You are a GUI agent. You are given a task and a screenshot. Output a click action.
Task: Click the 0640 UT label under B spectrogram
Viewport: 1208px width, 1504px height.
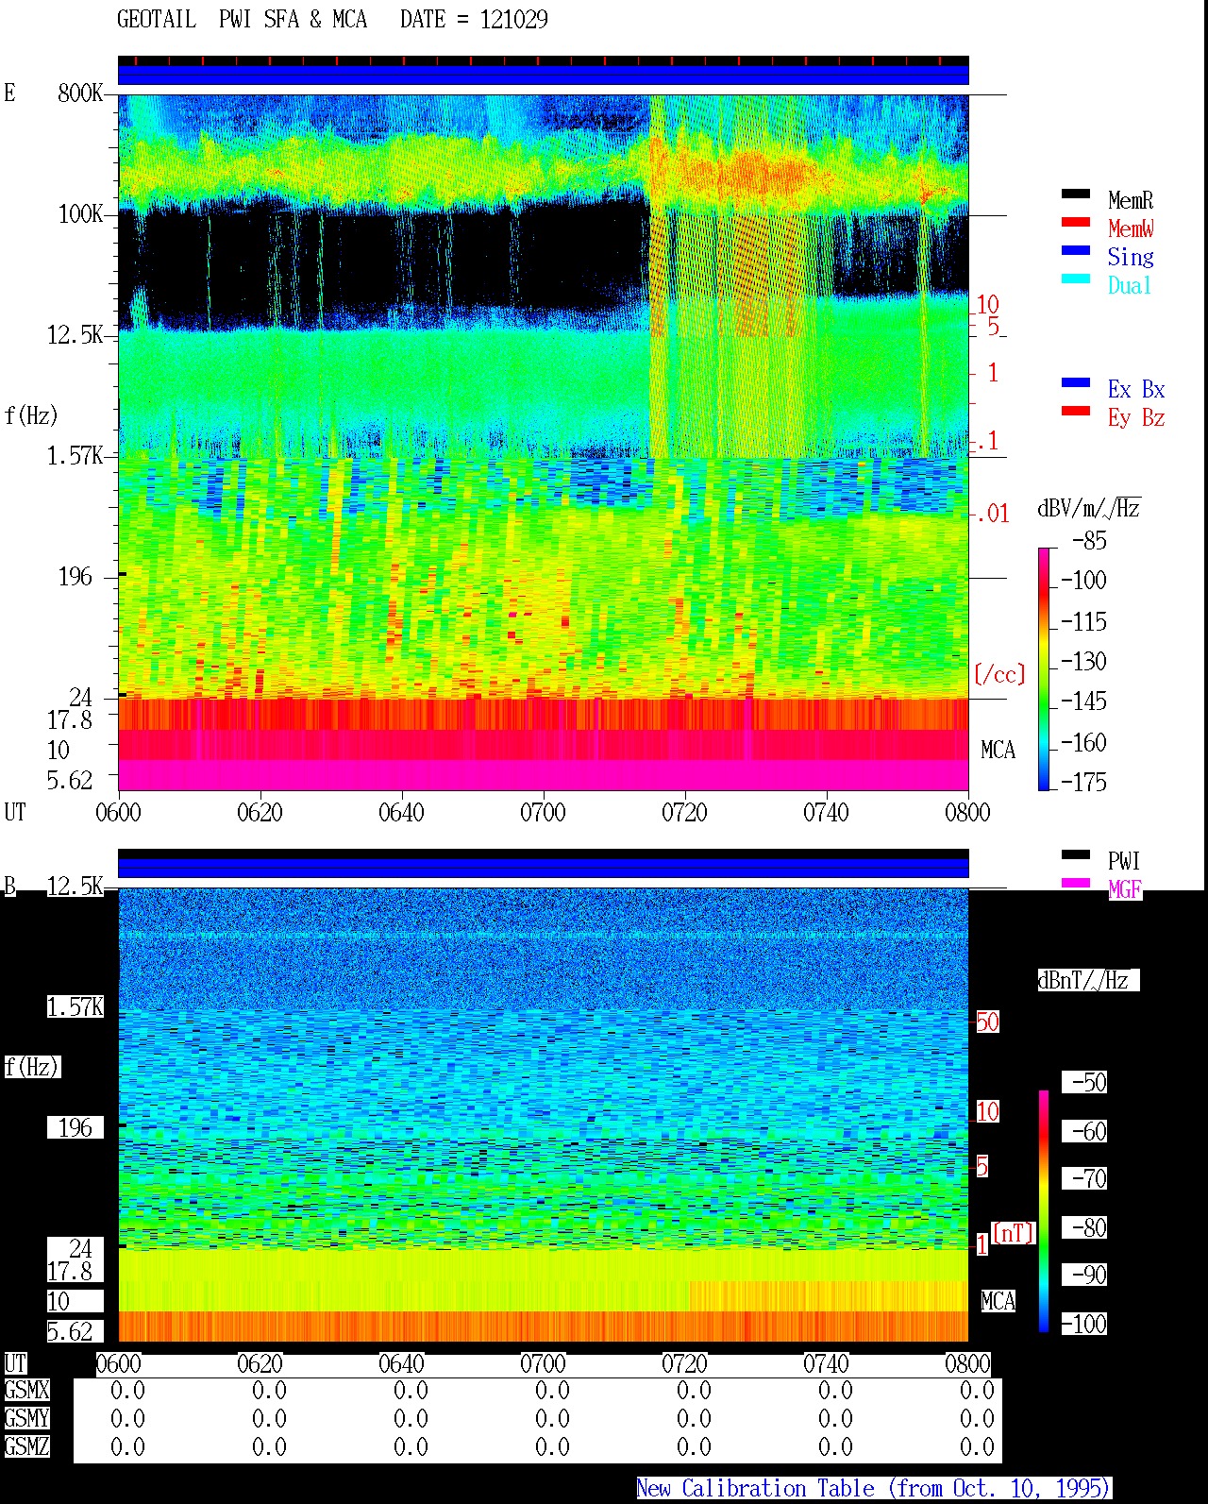401,1363
